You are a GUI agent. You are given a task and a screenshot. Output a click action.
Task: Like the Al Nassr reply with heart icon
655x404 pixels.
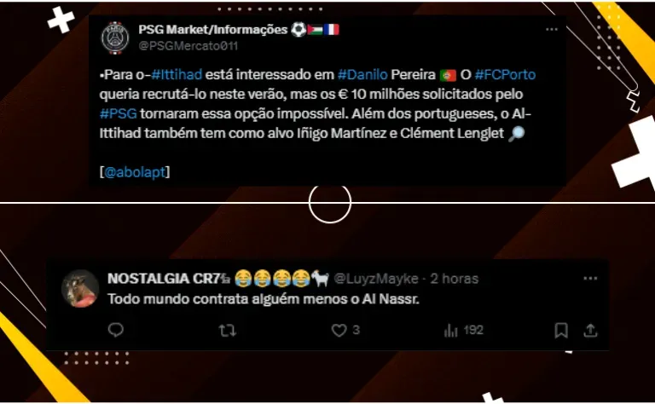tap(339, 330)
